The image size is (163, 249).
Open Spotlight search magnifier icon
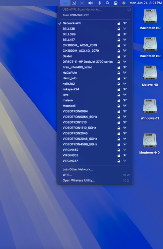(107, 3)
